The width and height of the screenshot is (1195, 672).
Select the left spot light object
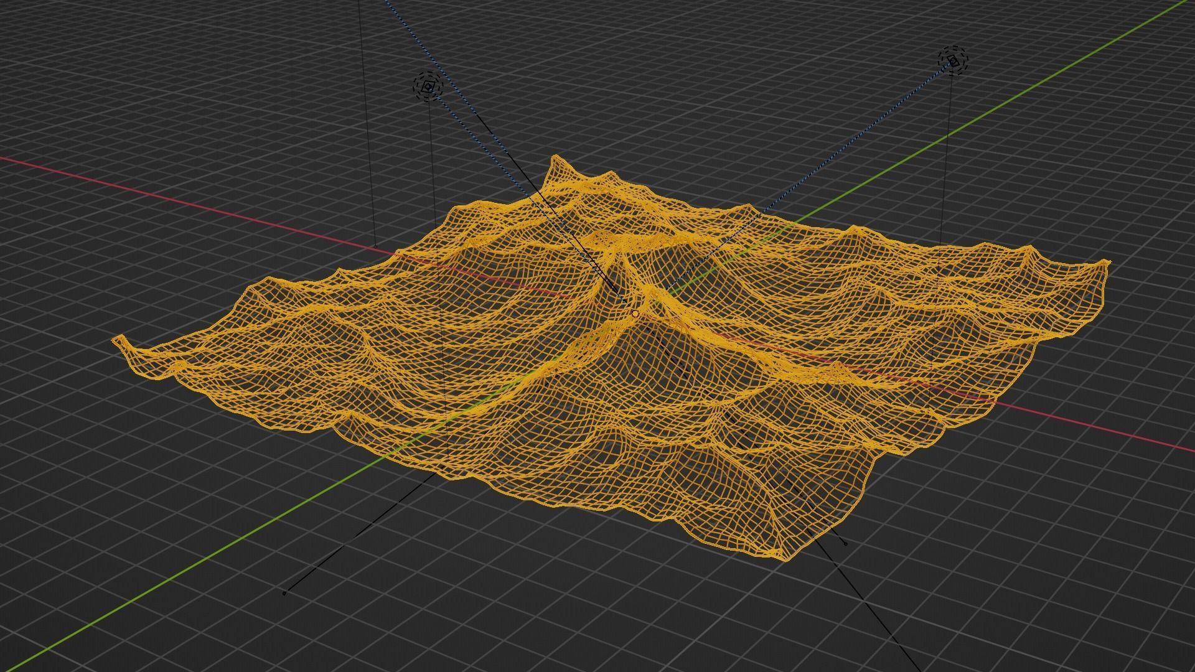tap(428, 87)
